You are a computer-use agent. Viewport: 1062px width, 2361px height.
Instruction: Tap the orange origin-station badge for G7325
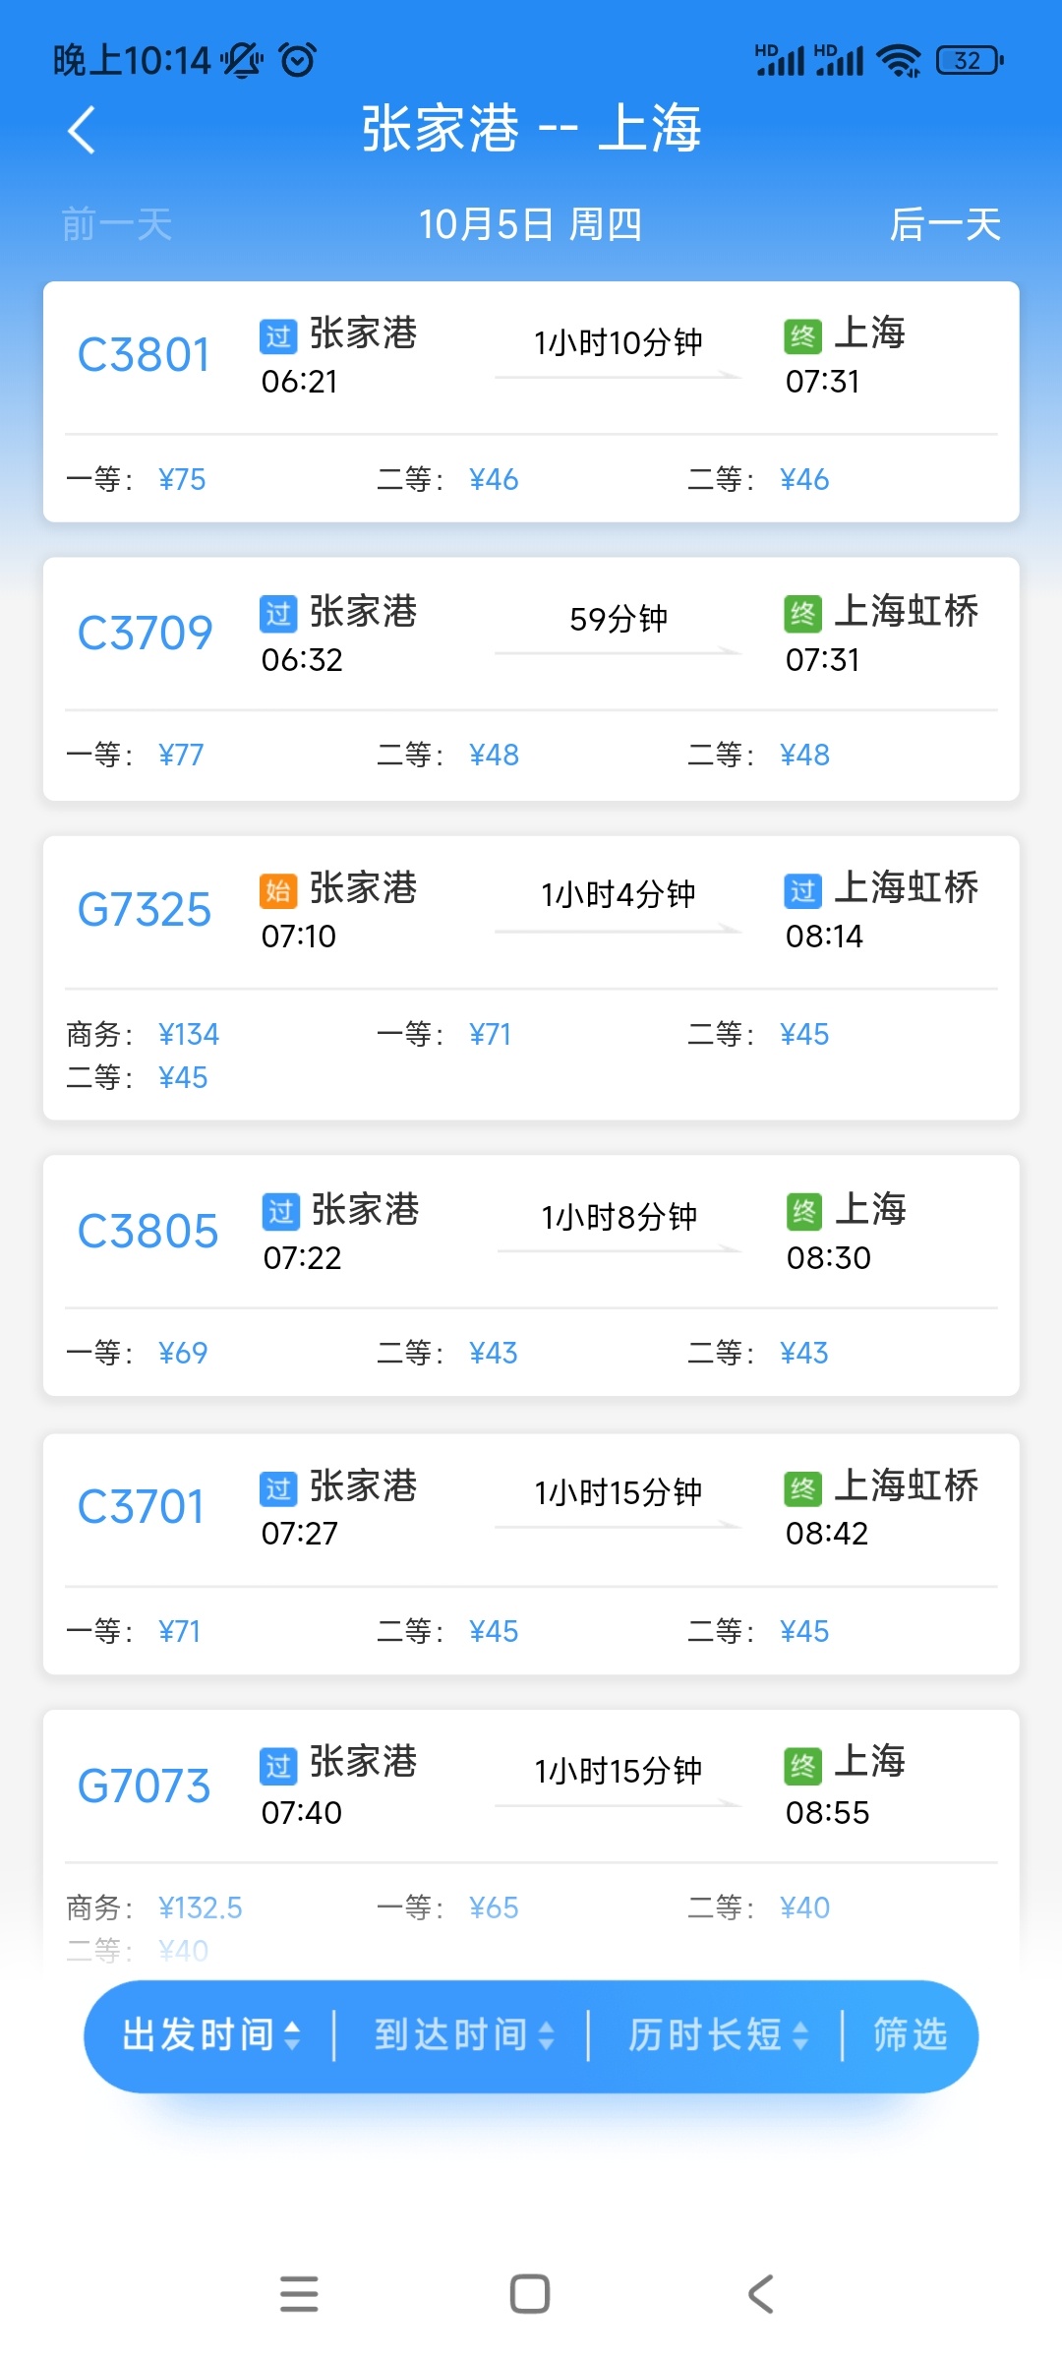(278, 890)
